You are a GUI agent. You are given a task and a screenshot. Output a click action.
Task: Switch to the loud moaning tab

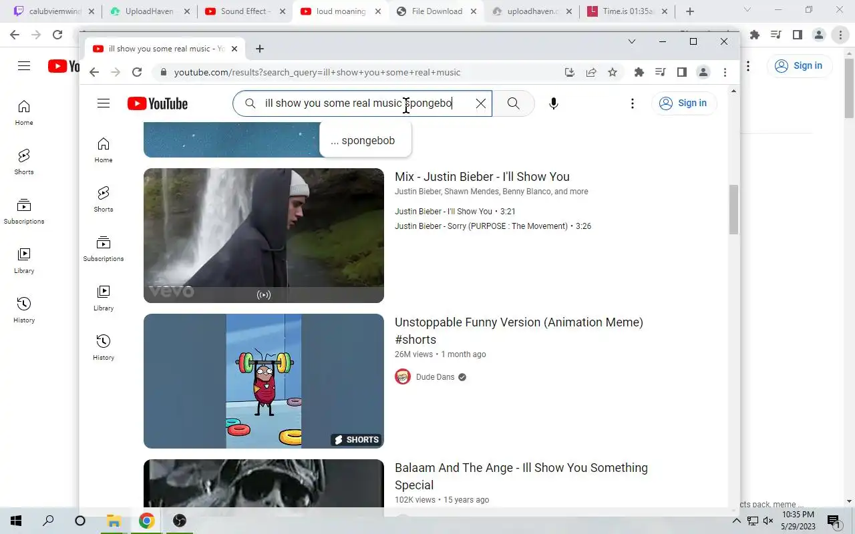click(341, 11)
